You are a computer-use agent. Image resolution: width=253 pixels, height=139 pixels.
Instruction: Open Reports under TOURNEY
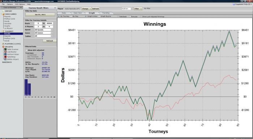[x=8, y=36]
